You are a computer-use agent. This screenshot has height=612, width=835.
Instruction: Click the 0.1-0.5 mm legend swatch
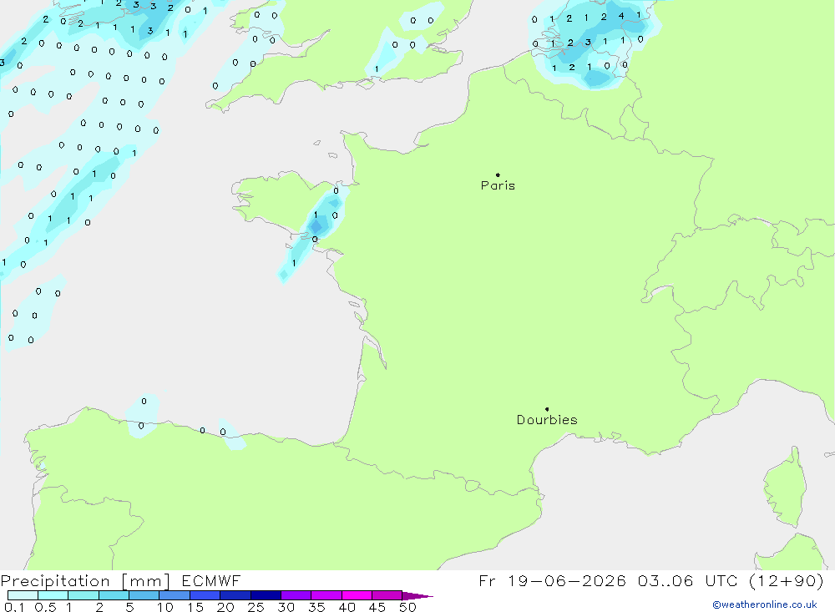[23, 595]
